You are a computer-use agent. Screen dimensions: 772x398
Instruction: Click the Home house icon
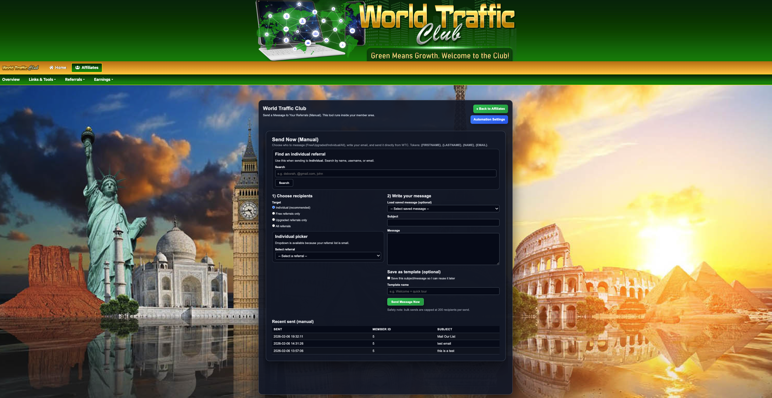51,68
